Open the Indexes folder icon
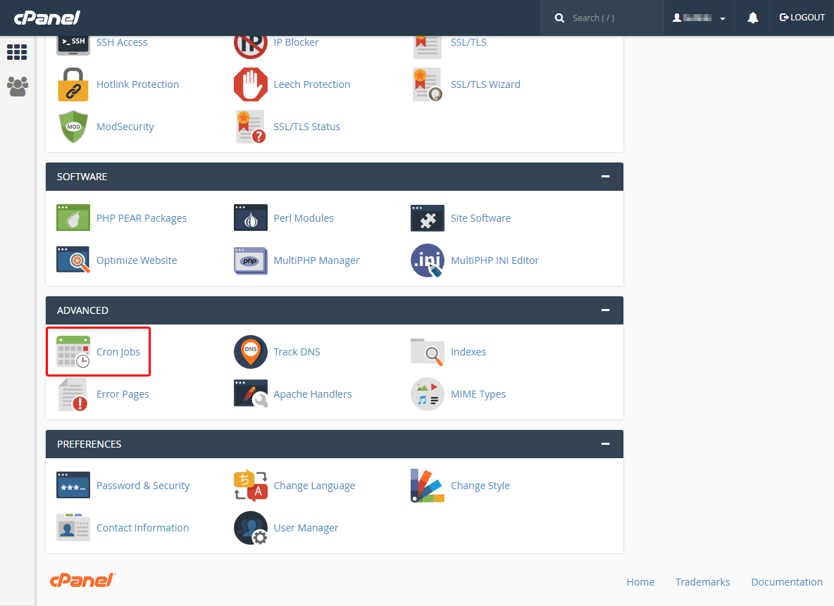 [428, 352]
